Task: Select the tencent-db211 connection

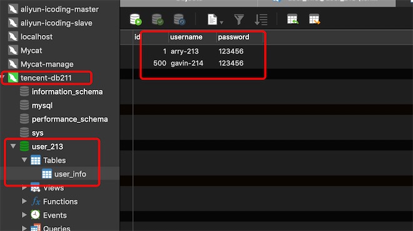Action: tap(46, 78)
